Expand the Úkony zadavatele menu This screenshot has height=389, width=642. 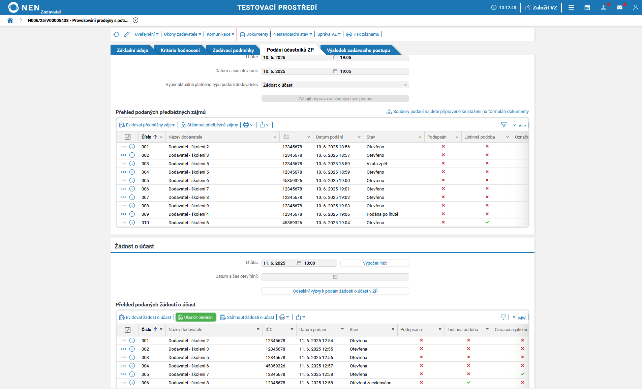[x=182, y=34]
